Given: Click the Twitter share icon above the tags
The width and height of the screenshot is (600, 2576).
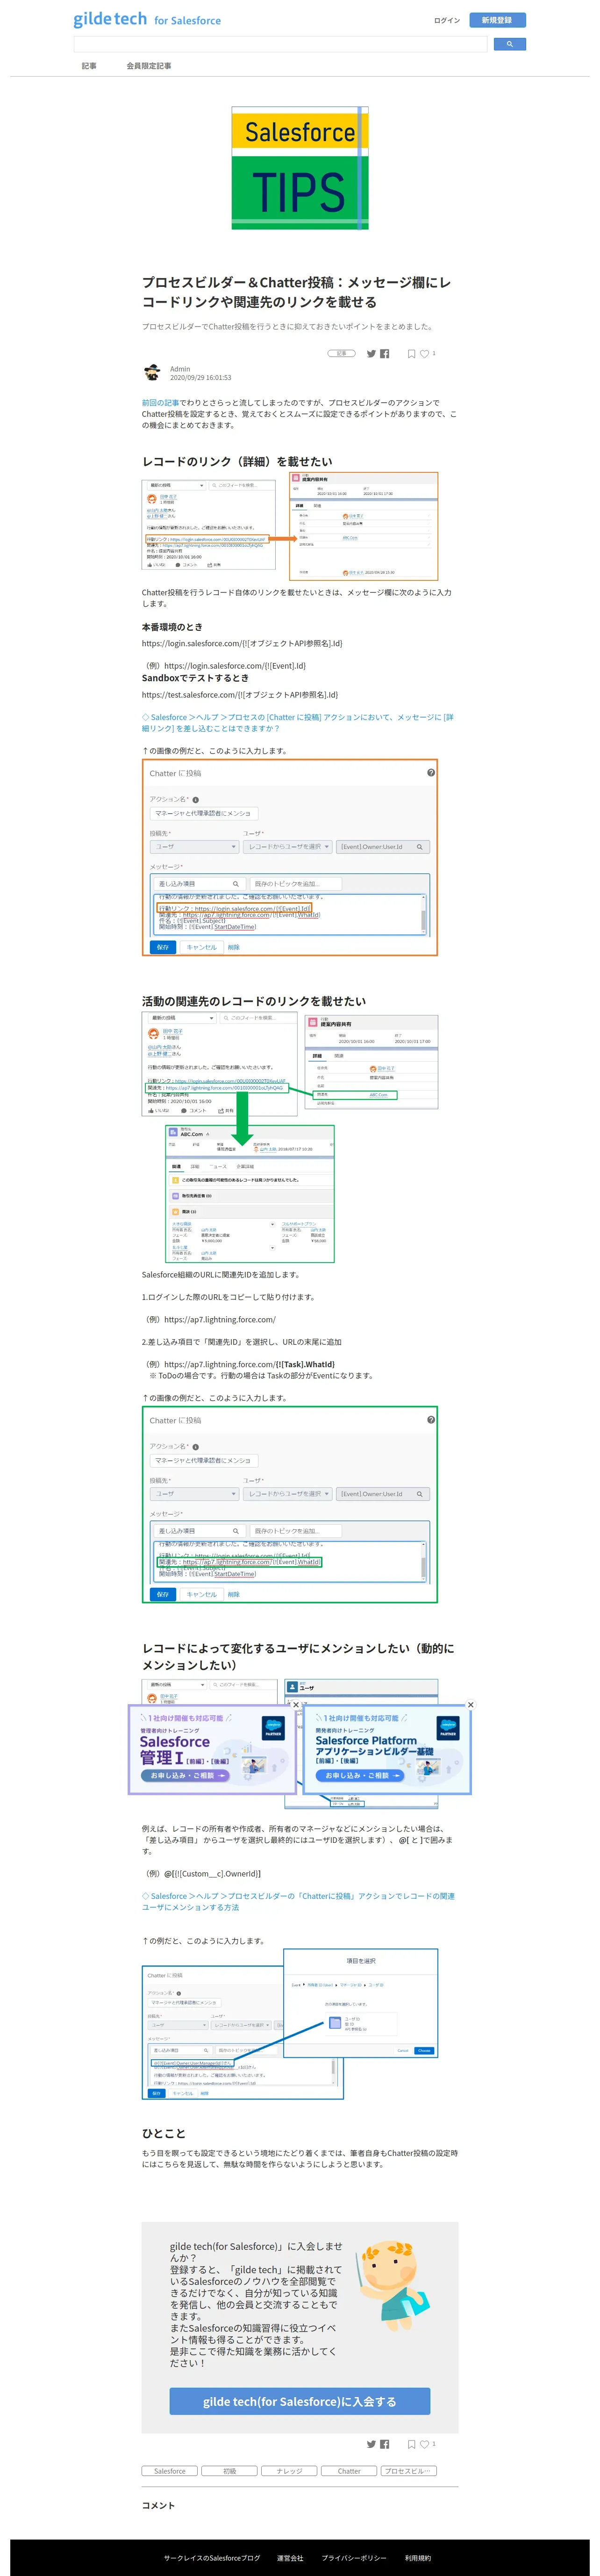Looking at the screenshot, I should click(371, 2444).
